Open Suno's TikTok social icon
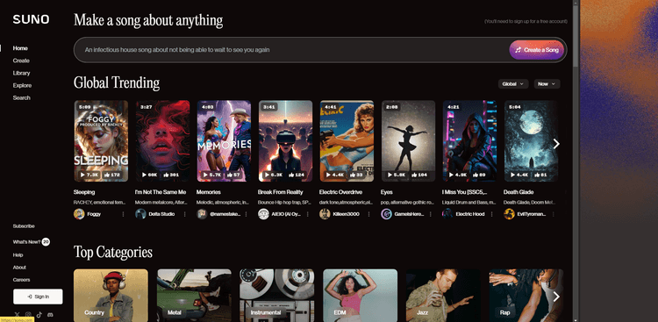This screenshot has height=322, width=658. [39, 314]
